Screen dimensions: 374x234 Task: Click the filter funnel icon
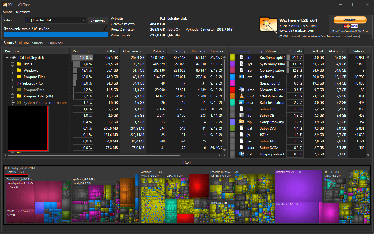tap(105, 28)
